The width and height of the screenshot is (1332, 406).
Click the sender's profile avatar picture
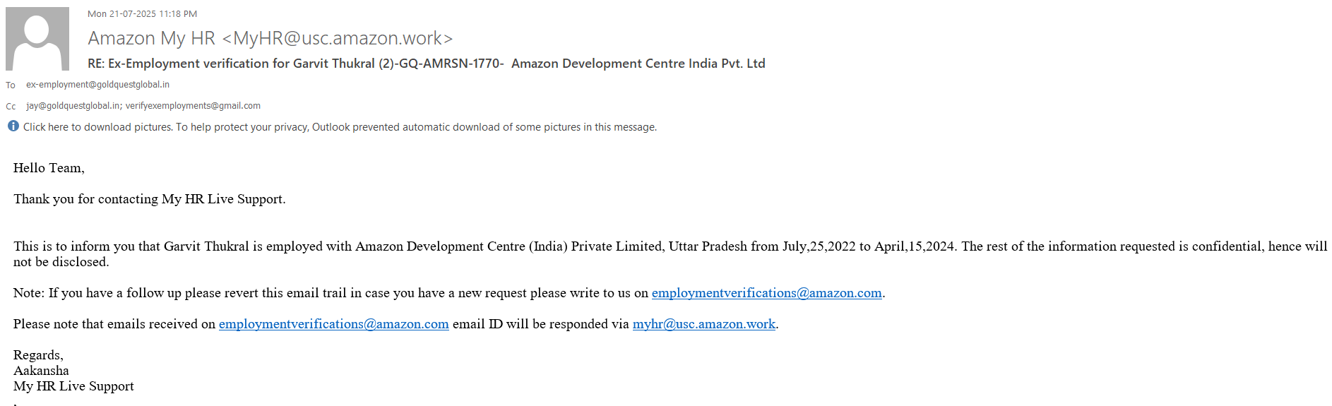click(37, 39)
